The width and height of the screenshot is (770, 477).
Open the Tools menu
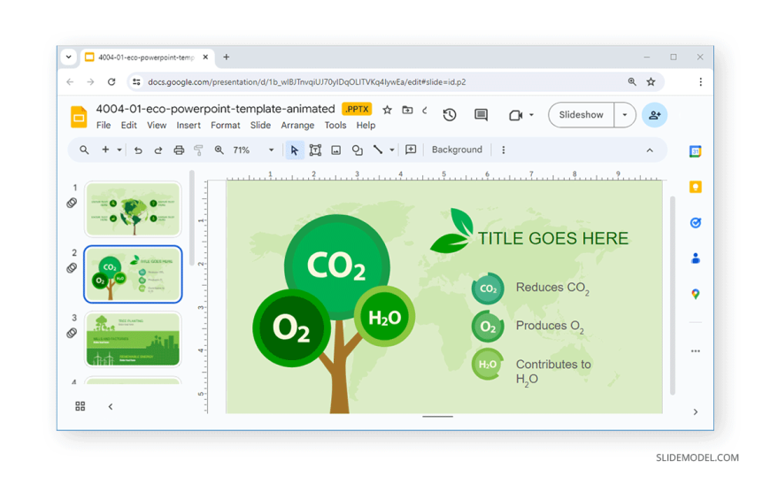point(335,126)
